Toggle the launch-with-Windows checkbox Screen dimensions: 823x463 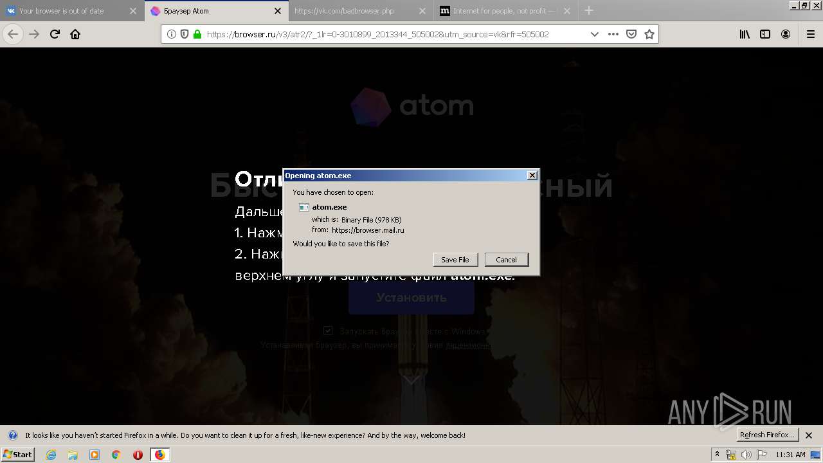tap(328, 331)
